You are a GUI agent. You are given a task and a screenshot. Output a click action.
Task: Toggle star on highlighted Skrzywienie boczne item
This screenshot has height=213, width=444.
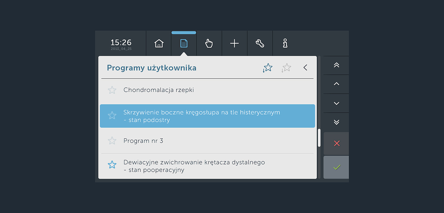[112, 115]
